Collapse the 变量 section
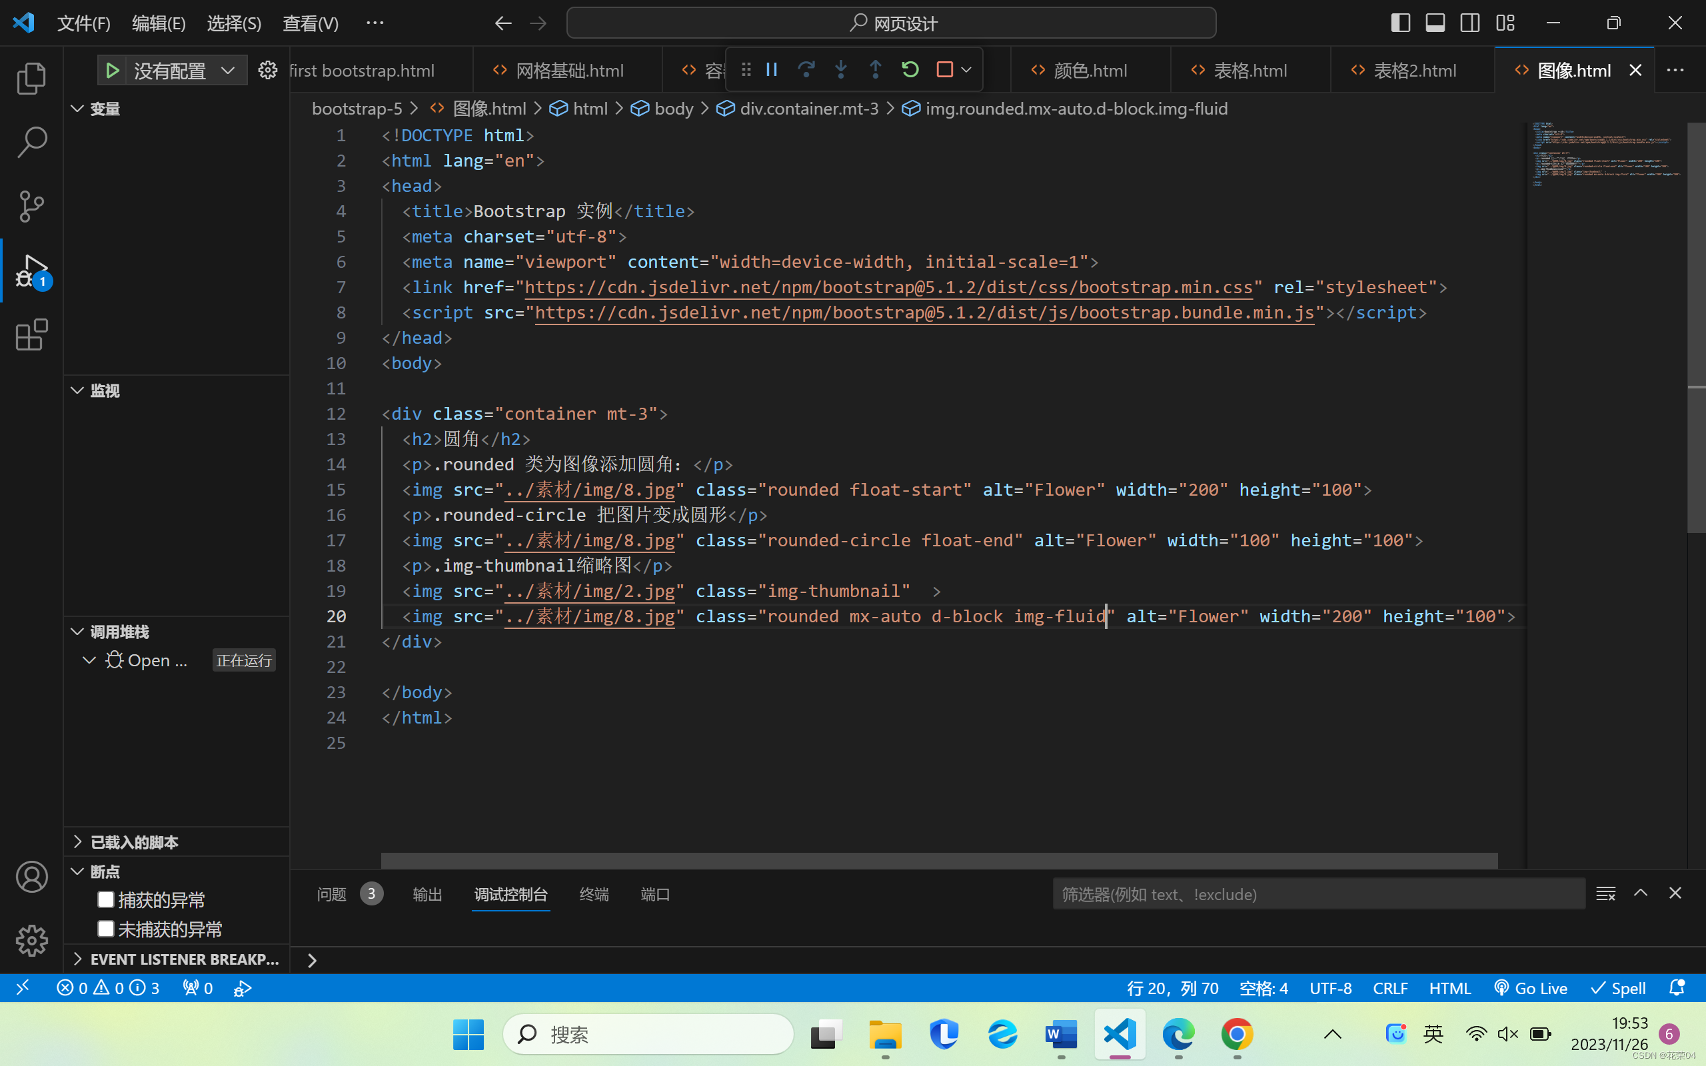This screenshot has height=1066, width=1706. 105,109
